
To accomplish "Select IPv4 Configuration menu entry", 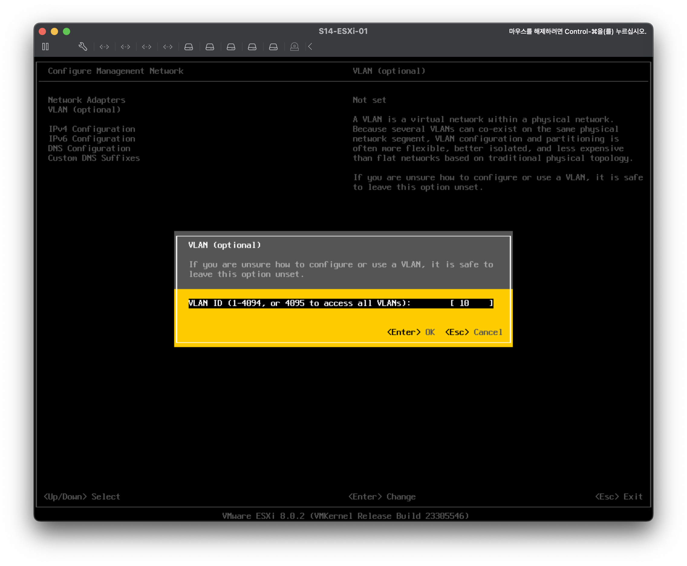I will [x=92, y=129].
